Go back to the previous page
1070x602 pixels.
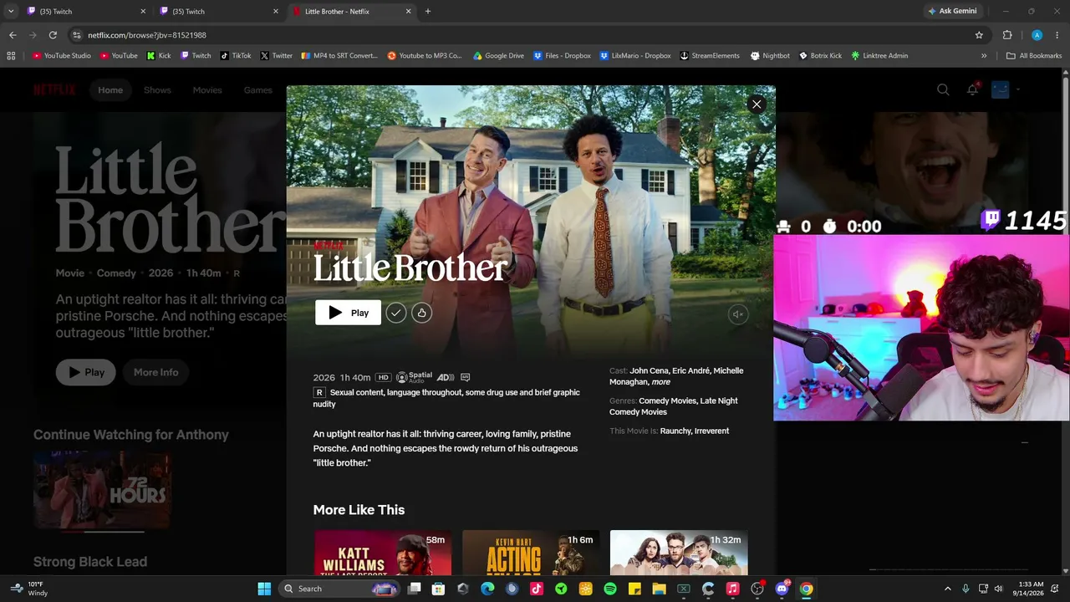(13, 35)
